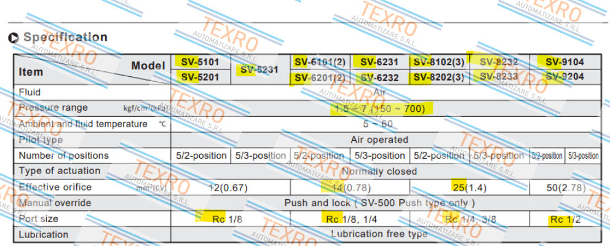Click the Normally closed value
The height and width of the screenshot is (246, 610).
click(x=379, y=171)
